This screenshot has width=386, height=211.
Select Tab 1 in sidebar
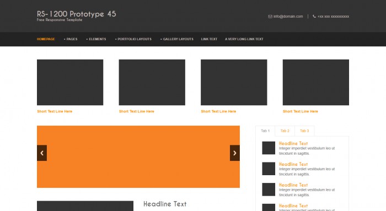[265, 131]
